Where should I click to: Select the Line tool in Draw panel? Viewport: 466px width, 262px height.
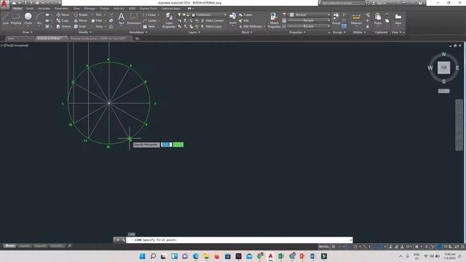(x=5, y=18)
